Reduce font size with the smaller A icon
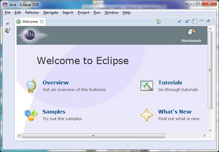Screen dimensions: 219x152 tap(180, 21)
